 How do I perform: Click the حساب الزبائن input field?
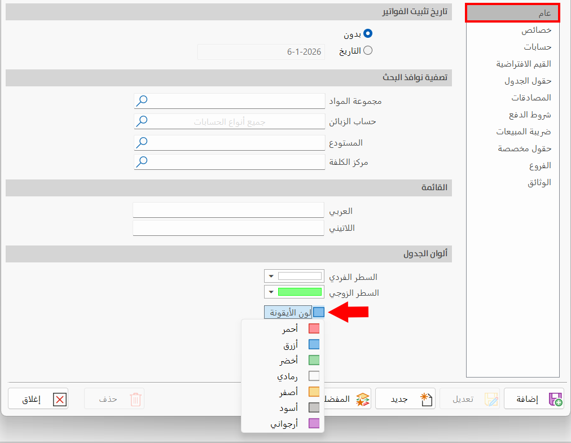[x=230, y=121]
